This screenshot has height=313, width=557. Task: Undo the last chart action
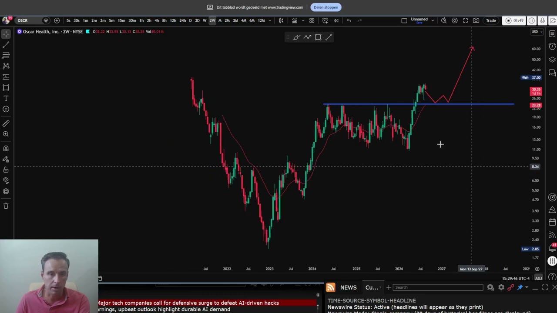(x=349, y=20)
